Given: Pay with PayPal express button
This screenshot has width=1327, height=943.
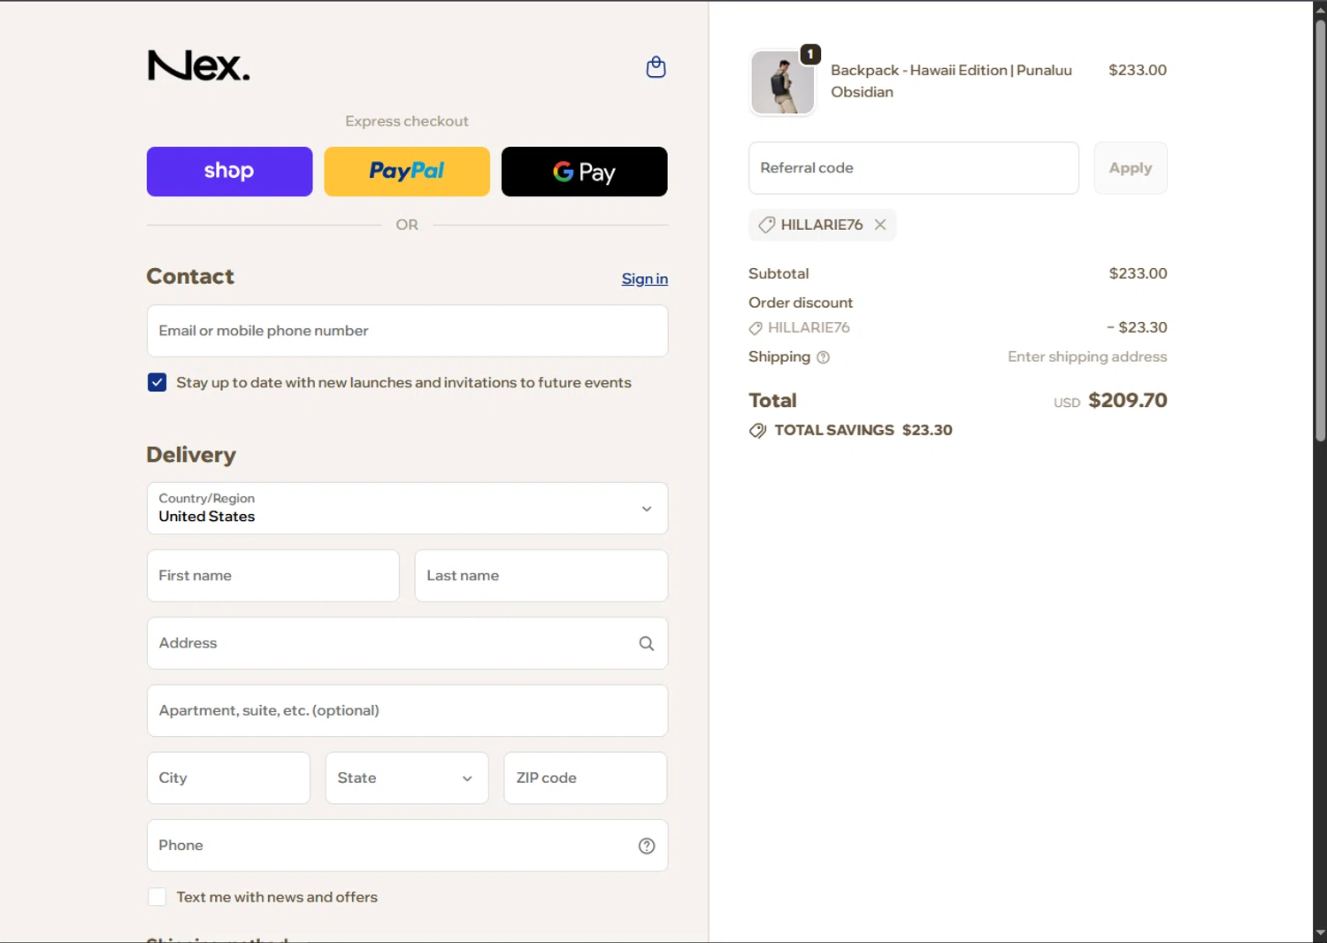Looking at the screenshot, I should click(x=407, y=172).
